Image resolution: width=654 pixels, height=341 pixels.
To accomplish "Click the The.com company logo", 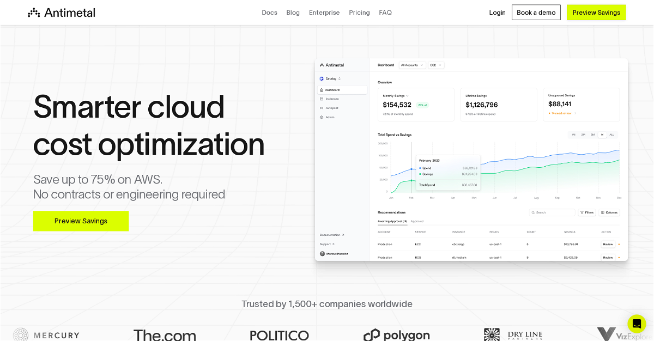I will click(x=165, y=335).
